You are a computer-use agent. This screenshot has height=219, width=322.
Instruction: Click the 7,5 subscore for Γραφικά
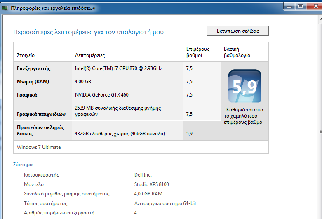(x=189, y=95)
